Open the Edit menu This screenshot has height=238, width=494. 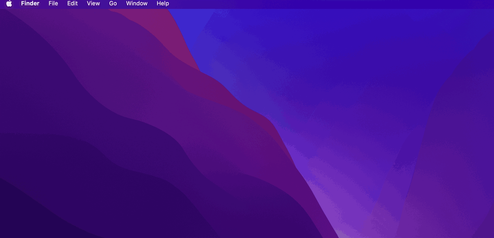click(x=72, y=4)
